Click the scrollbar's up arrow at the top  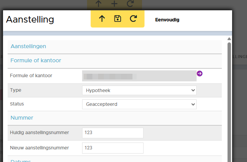pyautogui.click(x=229, y=39)
